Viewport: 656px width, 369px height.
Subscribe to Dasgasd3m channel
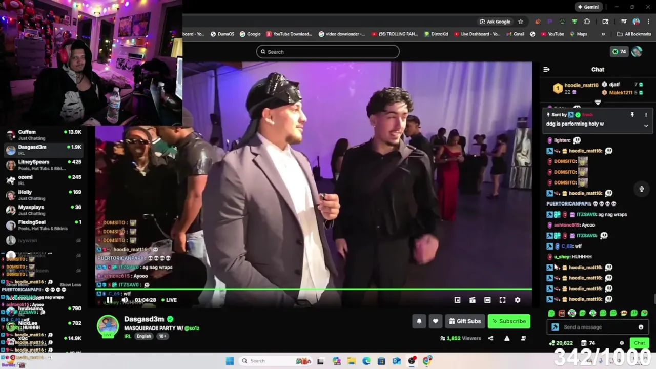click(509, 321)
